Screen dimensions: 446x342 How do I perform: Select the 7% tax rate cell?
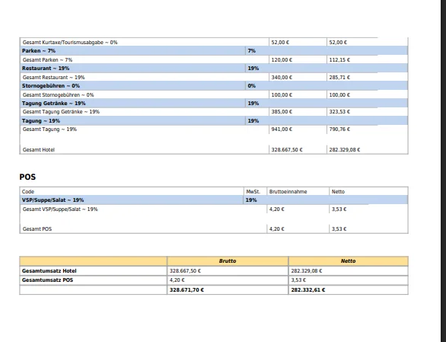pos(252,51)
